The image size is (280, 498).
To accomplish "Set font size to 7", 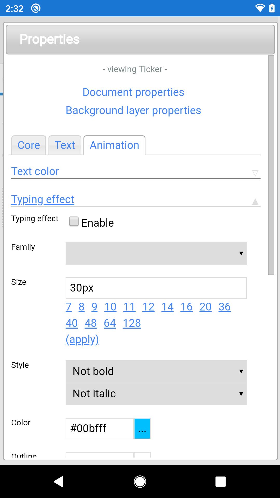I will point(68,307).
